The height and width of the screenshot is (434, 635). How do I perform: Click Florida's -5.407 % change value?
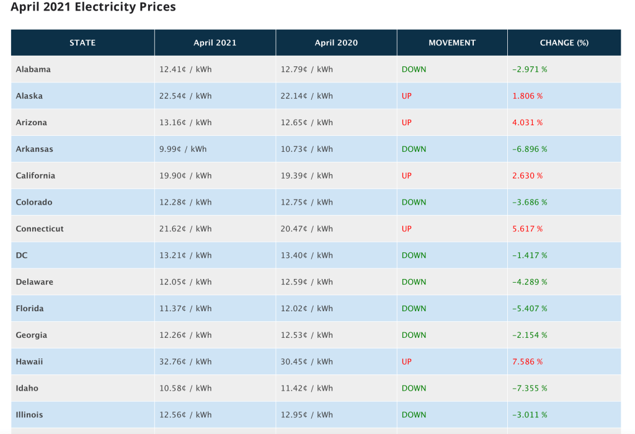(x=530, y=309)
